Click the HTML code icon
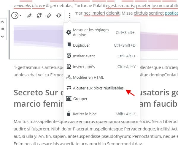The image size is (178, 145). [69, 77]
